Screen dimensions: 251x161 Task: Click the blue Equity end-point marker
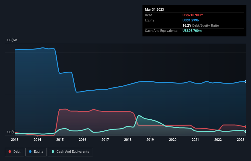(x=246, y=81)
